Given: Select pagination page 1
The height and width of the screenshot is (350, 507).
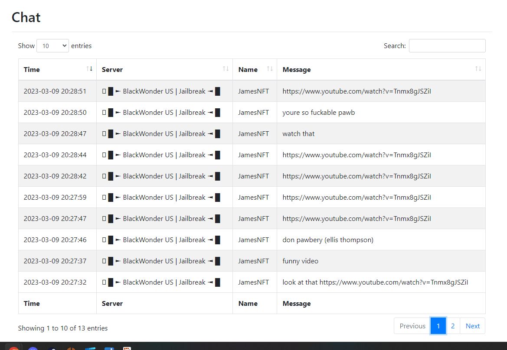Looking at the screenshot, I should click(x=438, y=326).
